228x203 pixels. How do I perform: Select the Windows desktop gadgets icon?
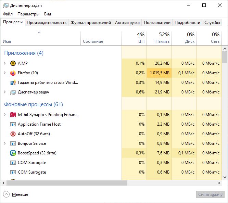point(13,83)
